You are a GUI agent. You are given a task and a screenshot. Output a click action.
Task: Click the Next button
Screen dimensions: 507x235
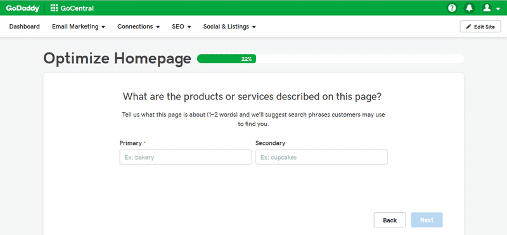point(427,220)
